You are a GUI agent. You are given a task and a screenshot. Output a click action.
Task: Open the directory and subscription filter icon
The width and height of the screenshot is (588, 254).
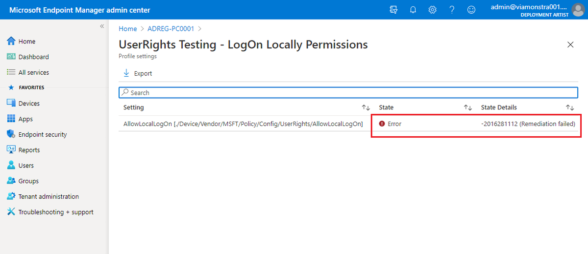[393, 10]
